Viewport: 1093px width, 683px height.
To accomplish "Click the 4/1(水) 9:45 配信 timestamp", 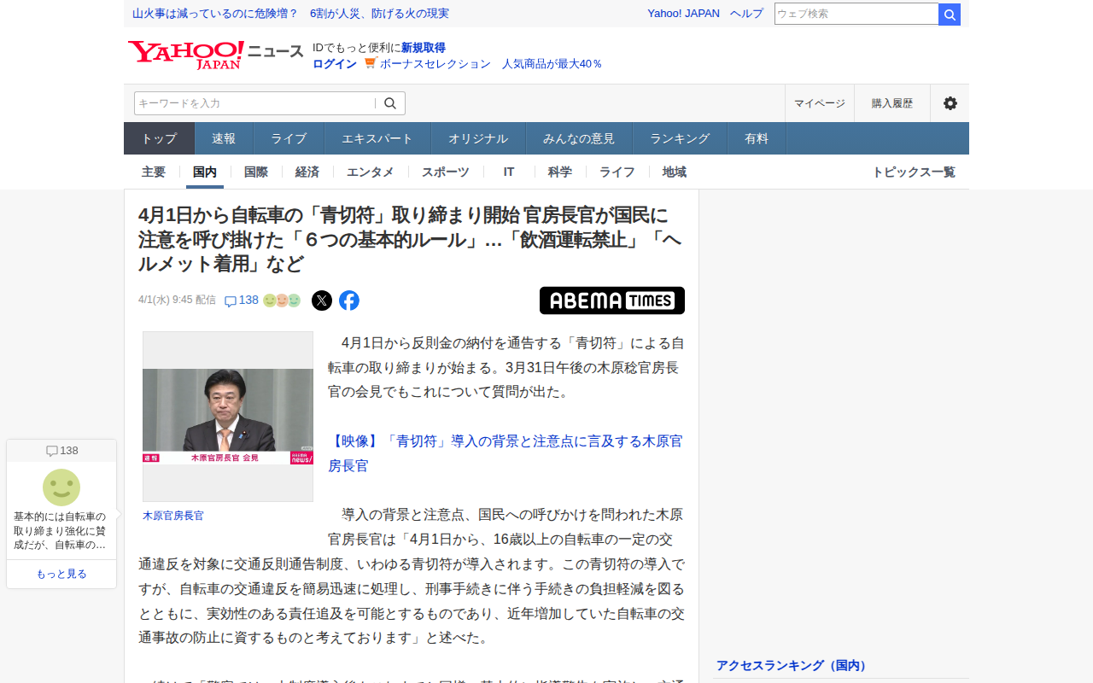I will pos(177,301).
